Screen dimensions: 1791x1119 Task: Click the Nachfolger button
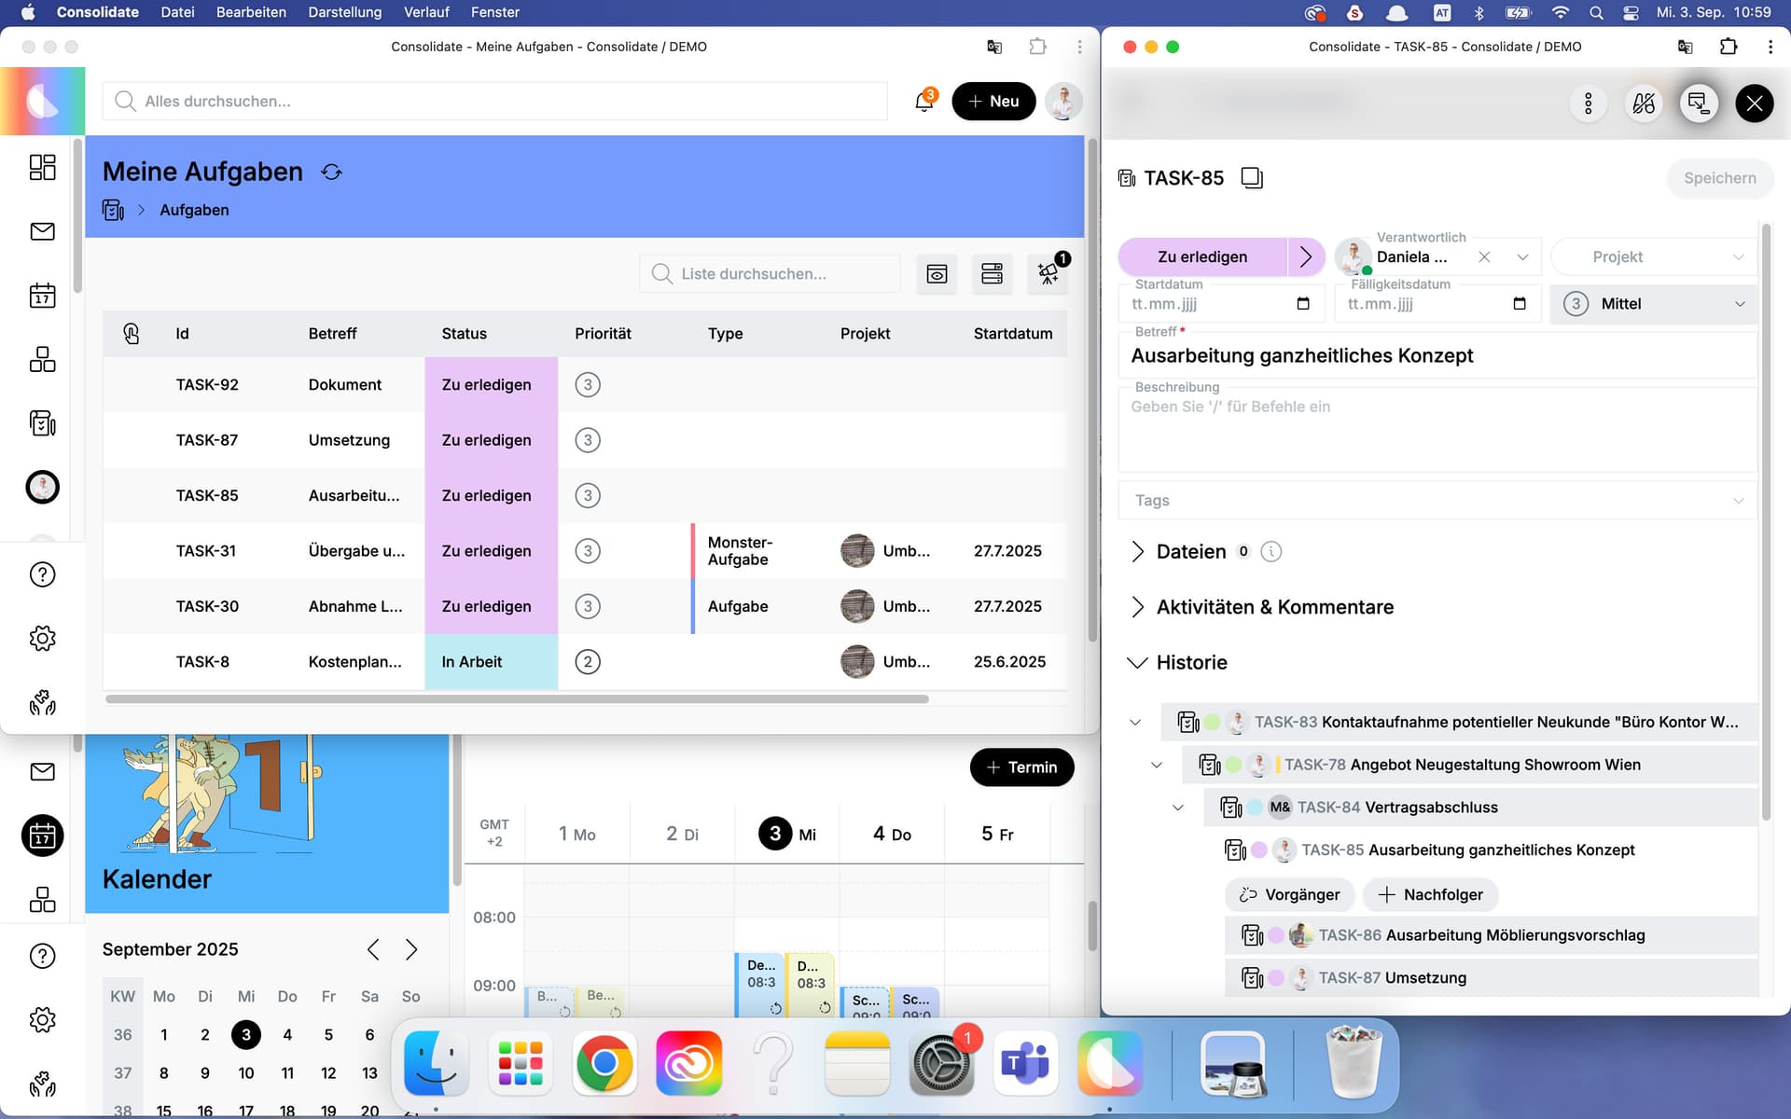tap(1430, 894)
